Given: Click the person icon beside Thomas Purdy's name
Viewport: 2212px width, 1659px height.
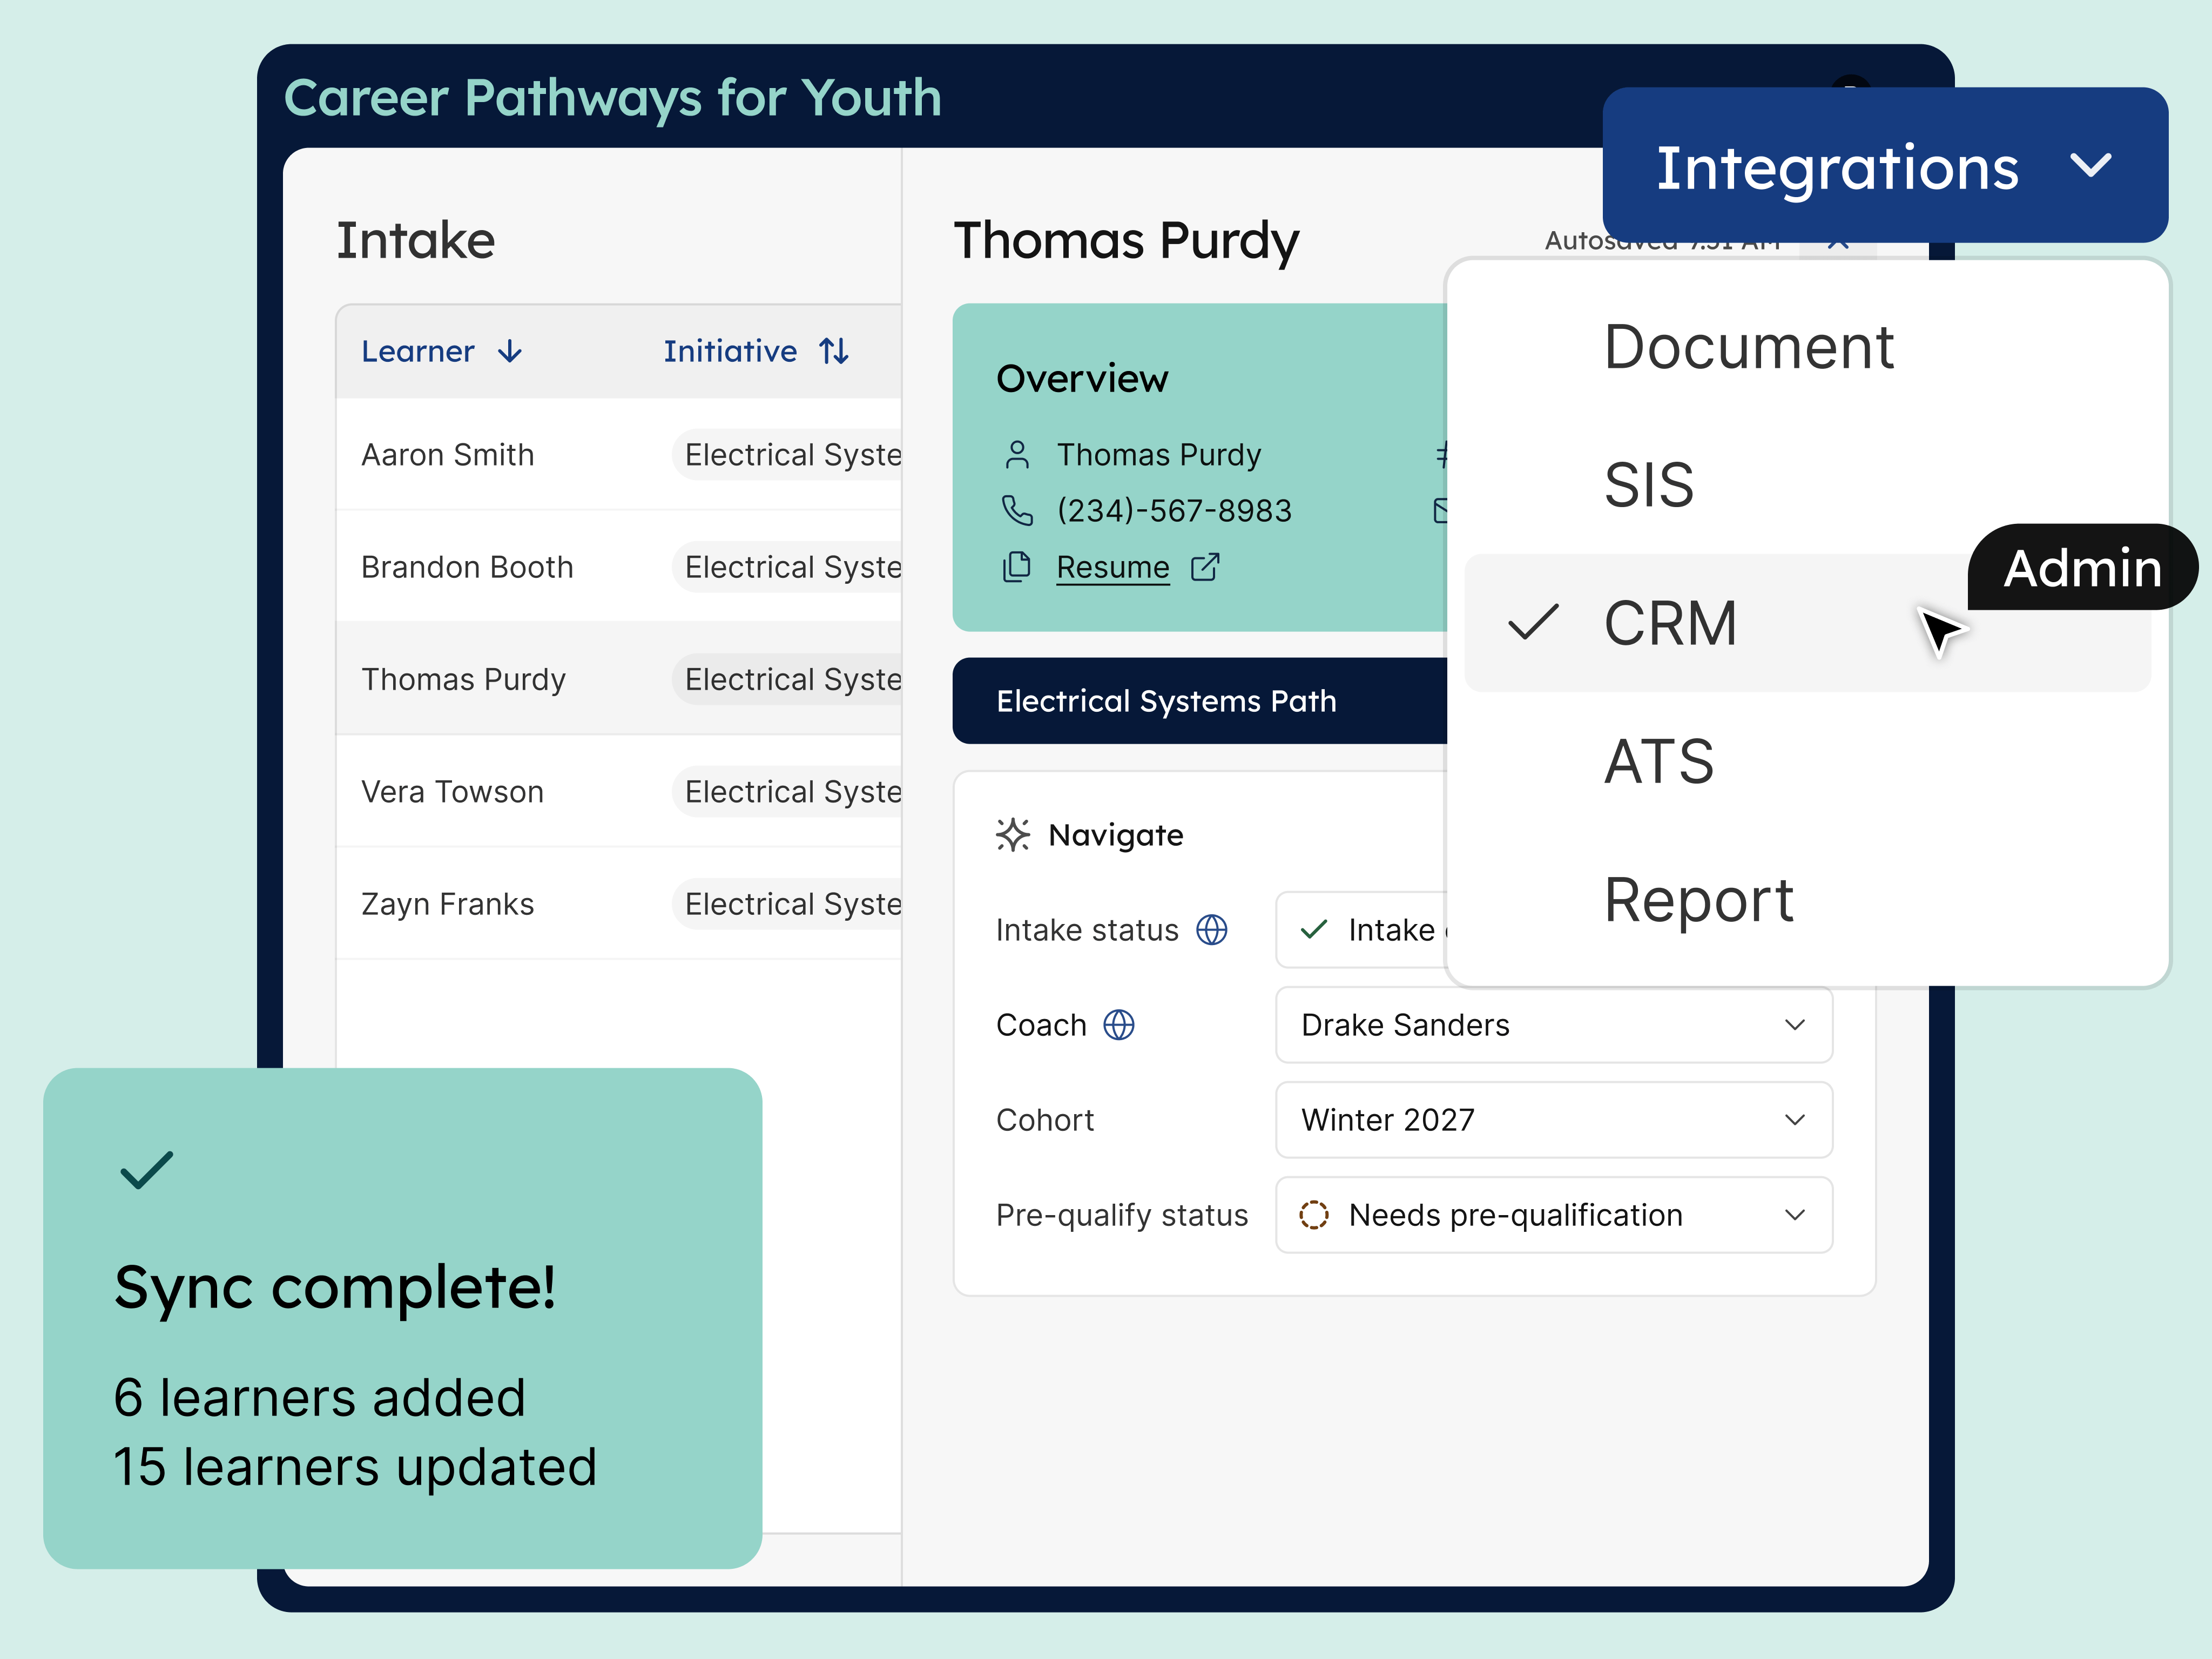Looking at the screenshot, I should (1017, 454).
